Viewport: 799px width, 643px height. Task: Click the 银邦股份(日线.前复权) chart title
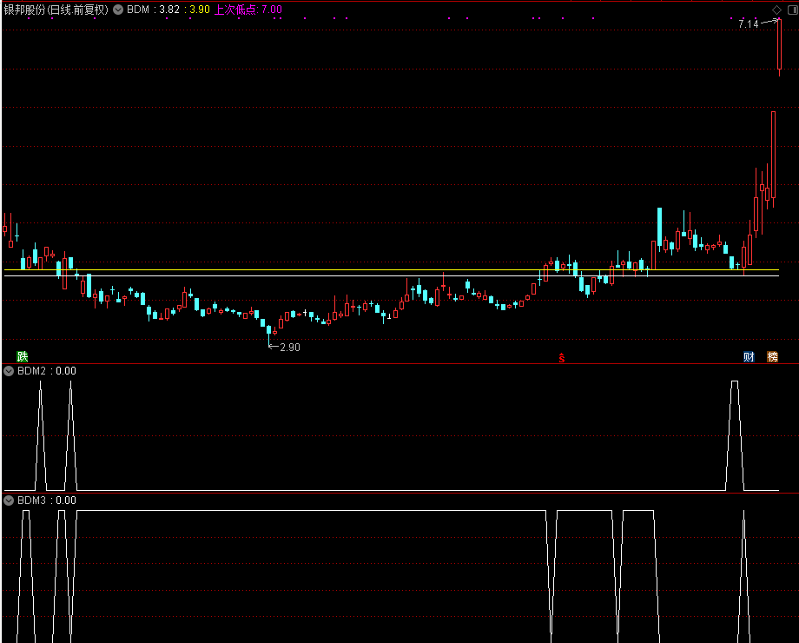tap(56, 10)
